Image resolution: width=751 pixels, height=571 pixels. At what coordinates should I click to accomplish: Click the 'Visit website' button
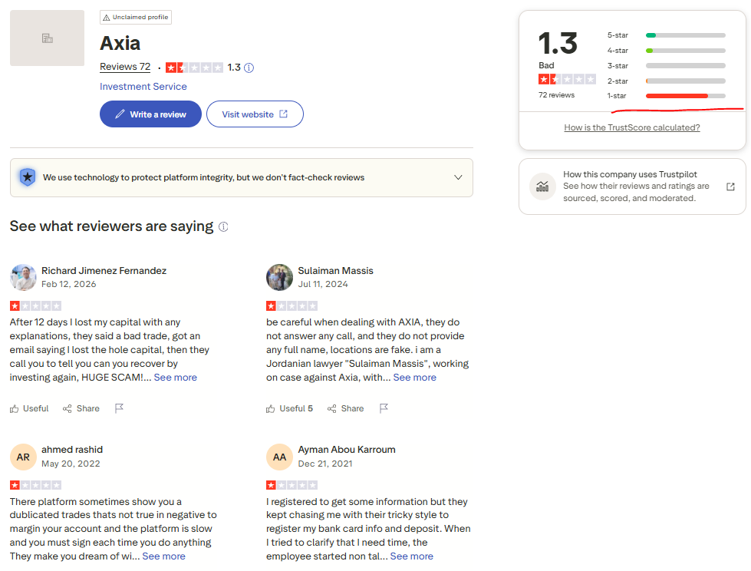click(x=255, y=114)
